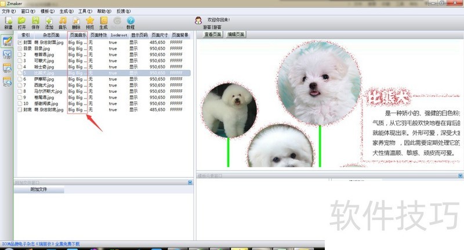The image size is (464, 250).
Task: Click the 删除 (Delete) page icon
Action: [77, 20]
